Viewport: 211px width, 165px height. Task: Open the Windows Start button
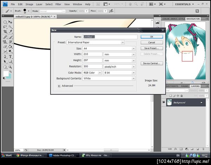pos(7,155)
